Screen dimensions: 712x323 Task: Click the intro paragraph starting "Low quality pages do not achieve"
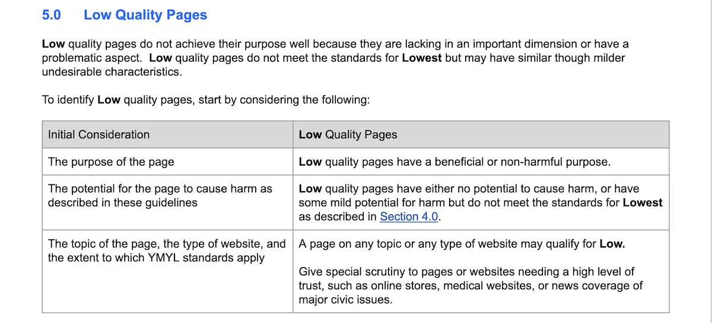pos(335,58)
